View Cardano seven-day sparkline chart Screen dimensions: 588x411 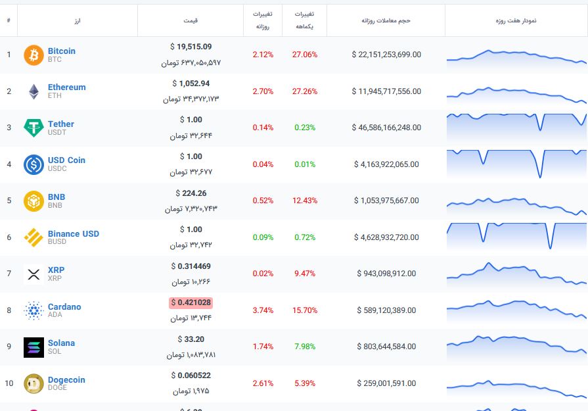516,312
